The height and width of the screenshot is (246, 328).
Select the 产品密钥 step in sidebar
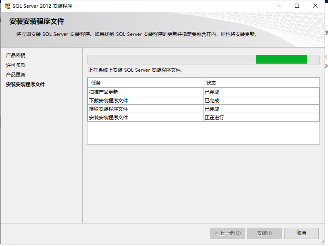(16, 56)
